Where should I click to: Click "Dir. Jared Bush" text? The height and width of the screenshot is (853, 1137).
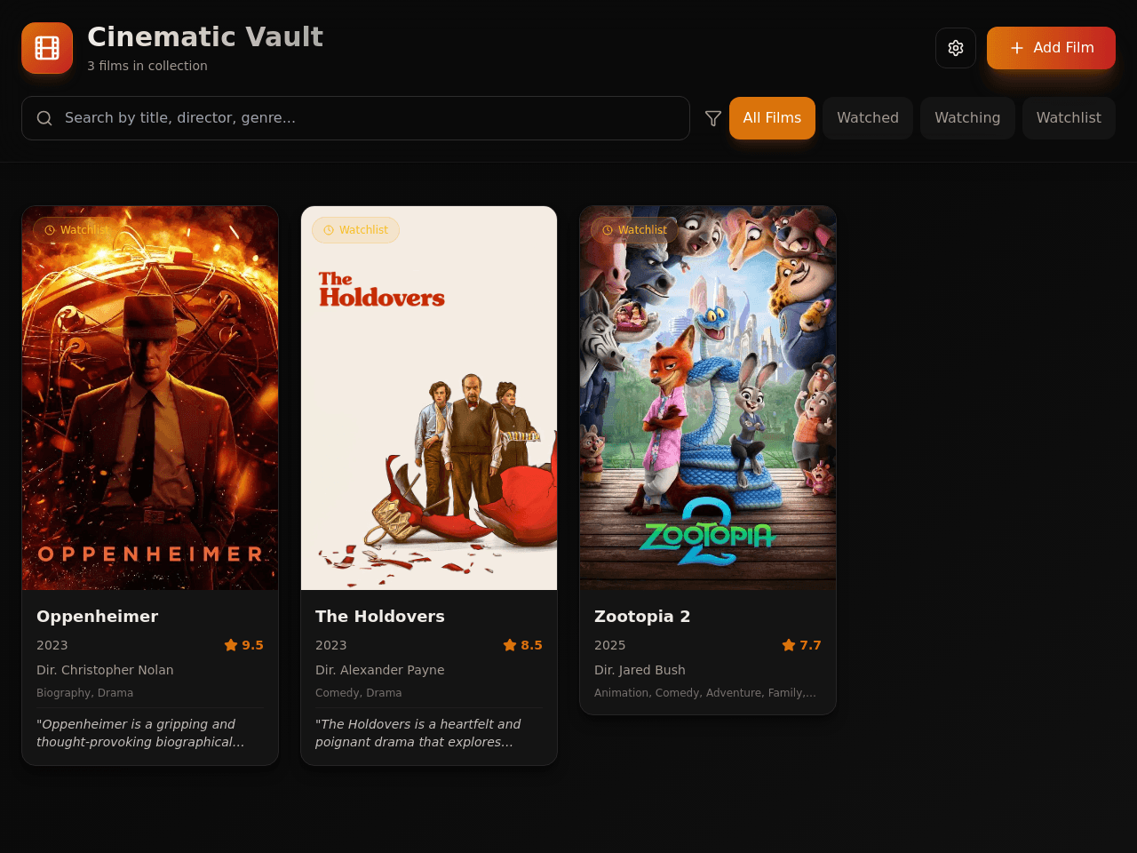click(640, 670)
